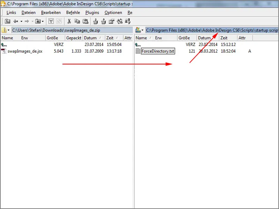Click the multi-rename icon
279x209 pixels.
pyautogui.click(x=128, y=21)
